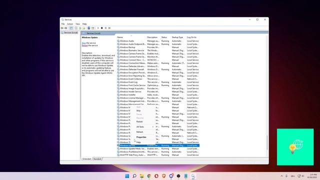Image resolution: width=320 pixels, height=180 pixels.
Task: Click the Restart Service toolbar icon
Action: [x=109, y=28]
